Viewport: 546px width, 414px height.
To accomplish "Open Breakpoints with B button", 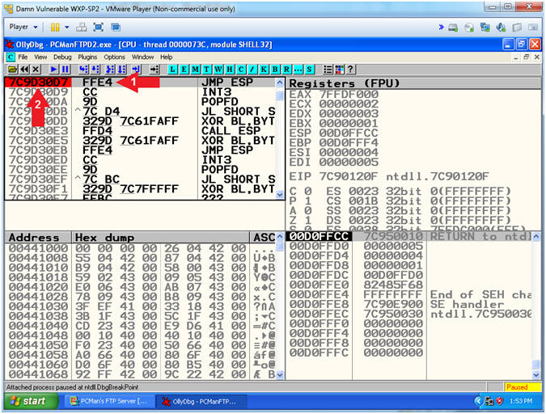I will [275, 70].
